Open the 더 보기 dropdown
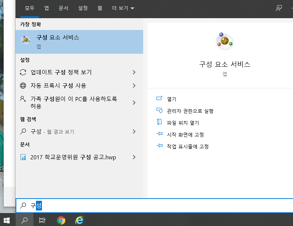The image size is (293, 226). 123,8
